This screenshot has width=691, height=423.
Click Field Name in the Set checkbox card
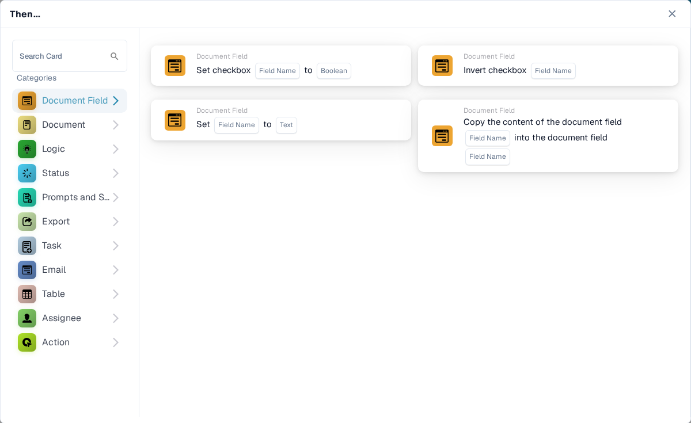(278, 71)
